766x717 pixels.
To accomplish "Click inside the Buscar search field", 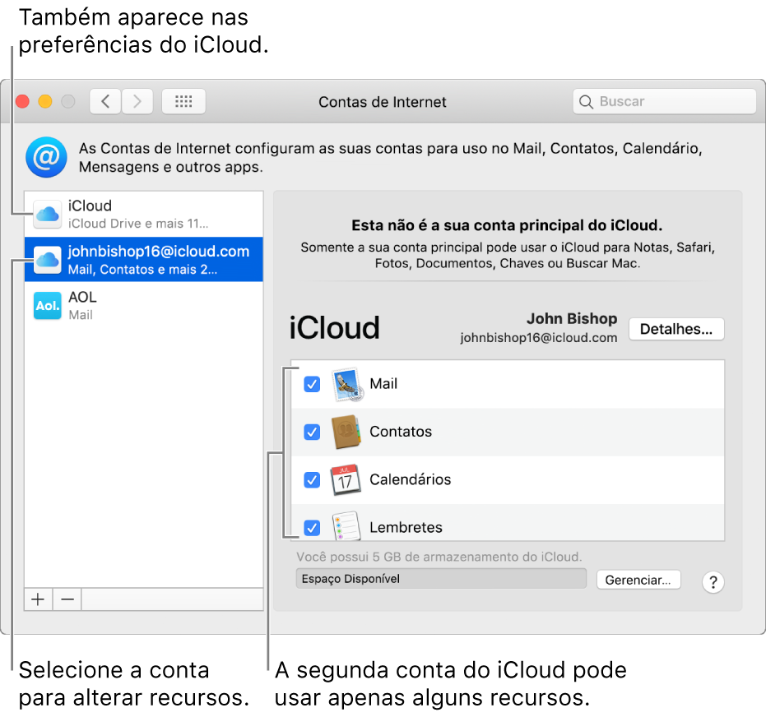I will pos(664,101).
